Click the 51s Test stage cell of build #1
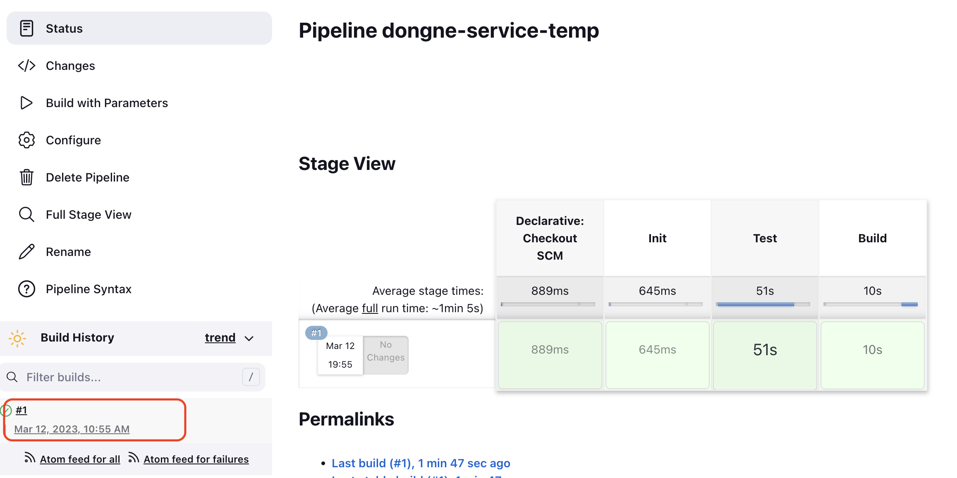The height and width of the screenshot is (478, 957). point(765,351)
